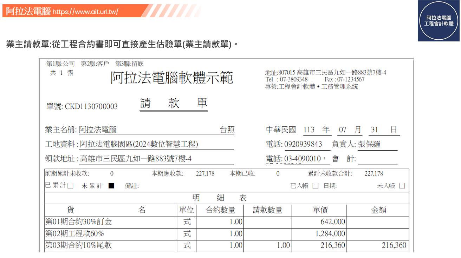Click the 備註 label
This screenshot has height=258, width=461.
point(132,186)
